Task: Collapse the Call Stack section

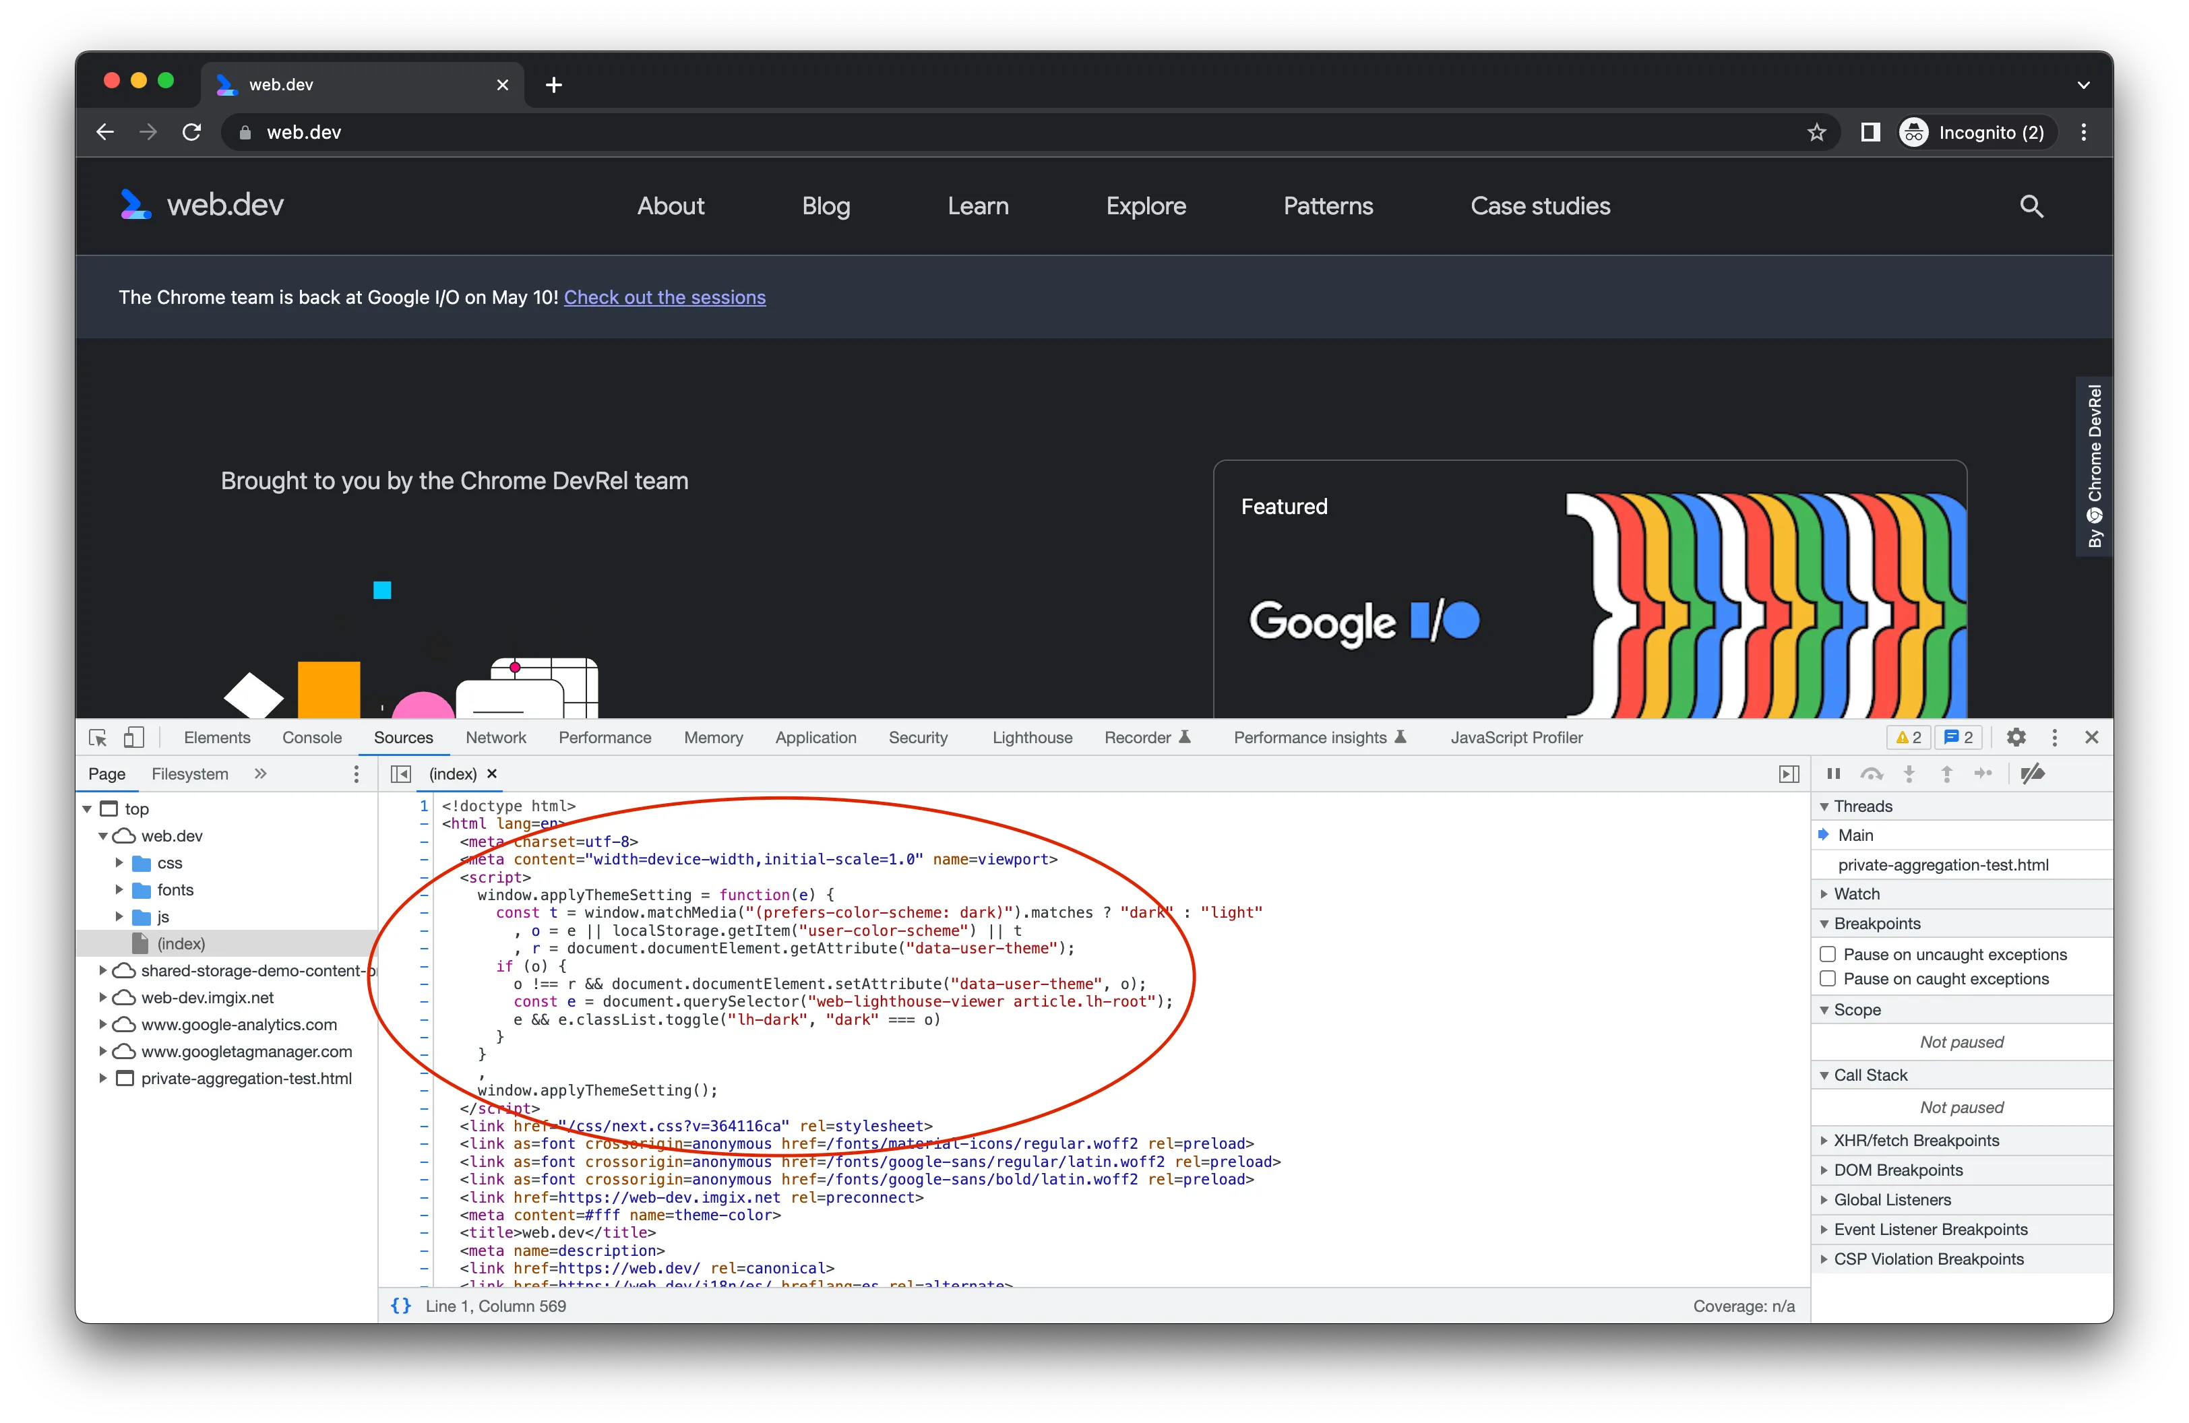Action: coord(1826,1074)
